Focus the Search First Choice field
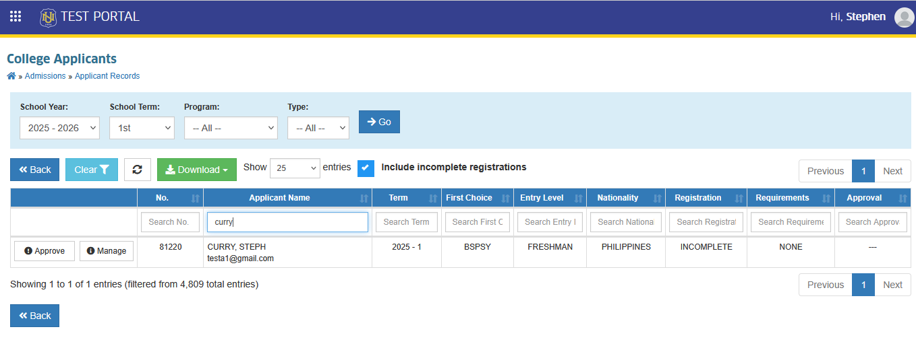The image size is (916, 350). click(478, 222)
